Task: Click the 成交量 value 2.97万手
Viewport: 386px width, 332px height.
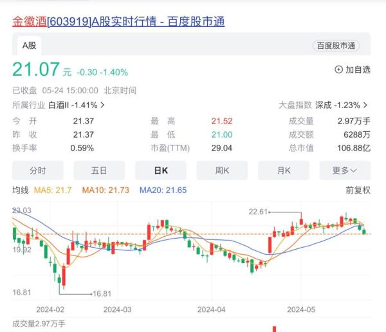Action: [354, 121]
